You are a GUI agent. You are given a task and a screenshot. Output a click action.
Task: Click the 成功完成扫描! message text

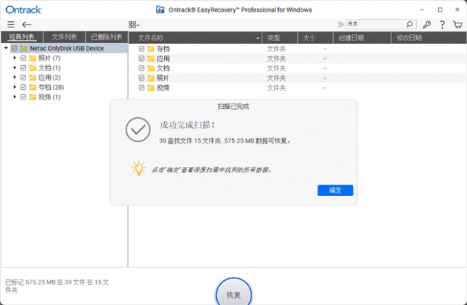tap(187, 125)
